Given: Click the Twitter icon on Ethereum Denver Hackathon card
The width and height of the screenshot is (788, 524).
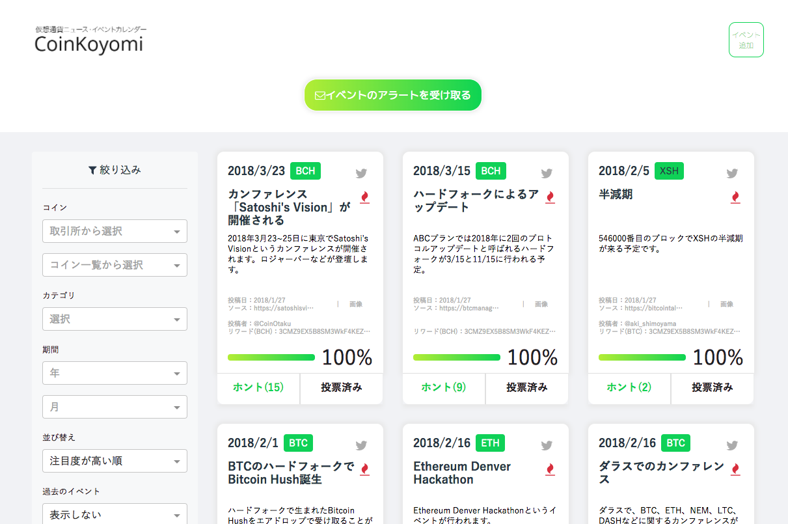Looking at the screenshot, I should [547, 445].
